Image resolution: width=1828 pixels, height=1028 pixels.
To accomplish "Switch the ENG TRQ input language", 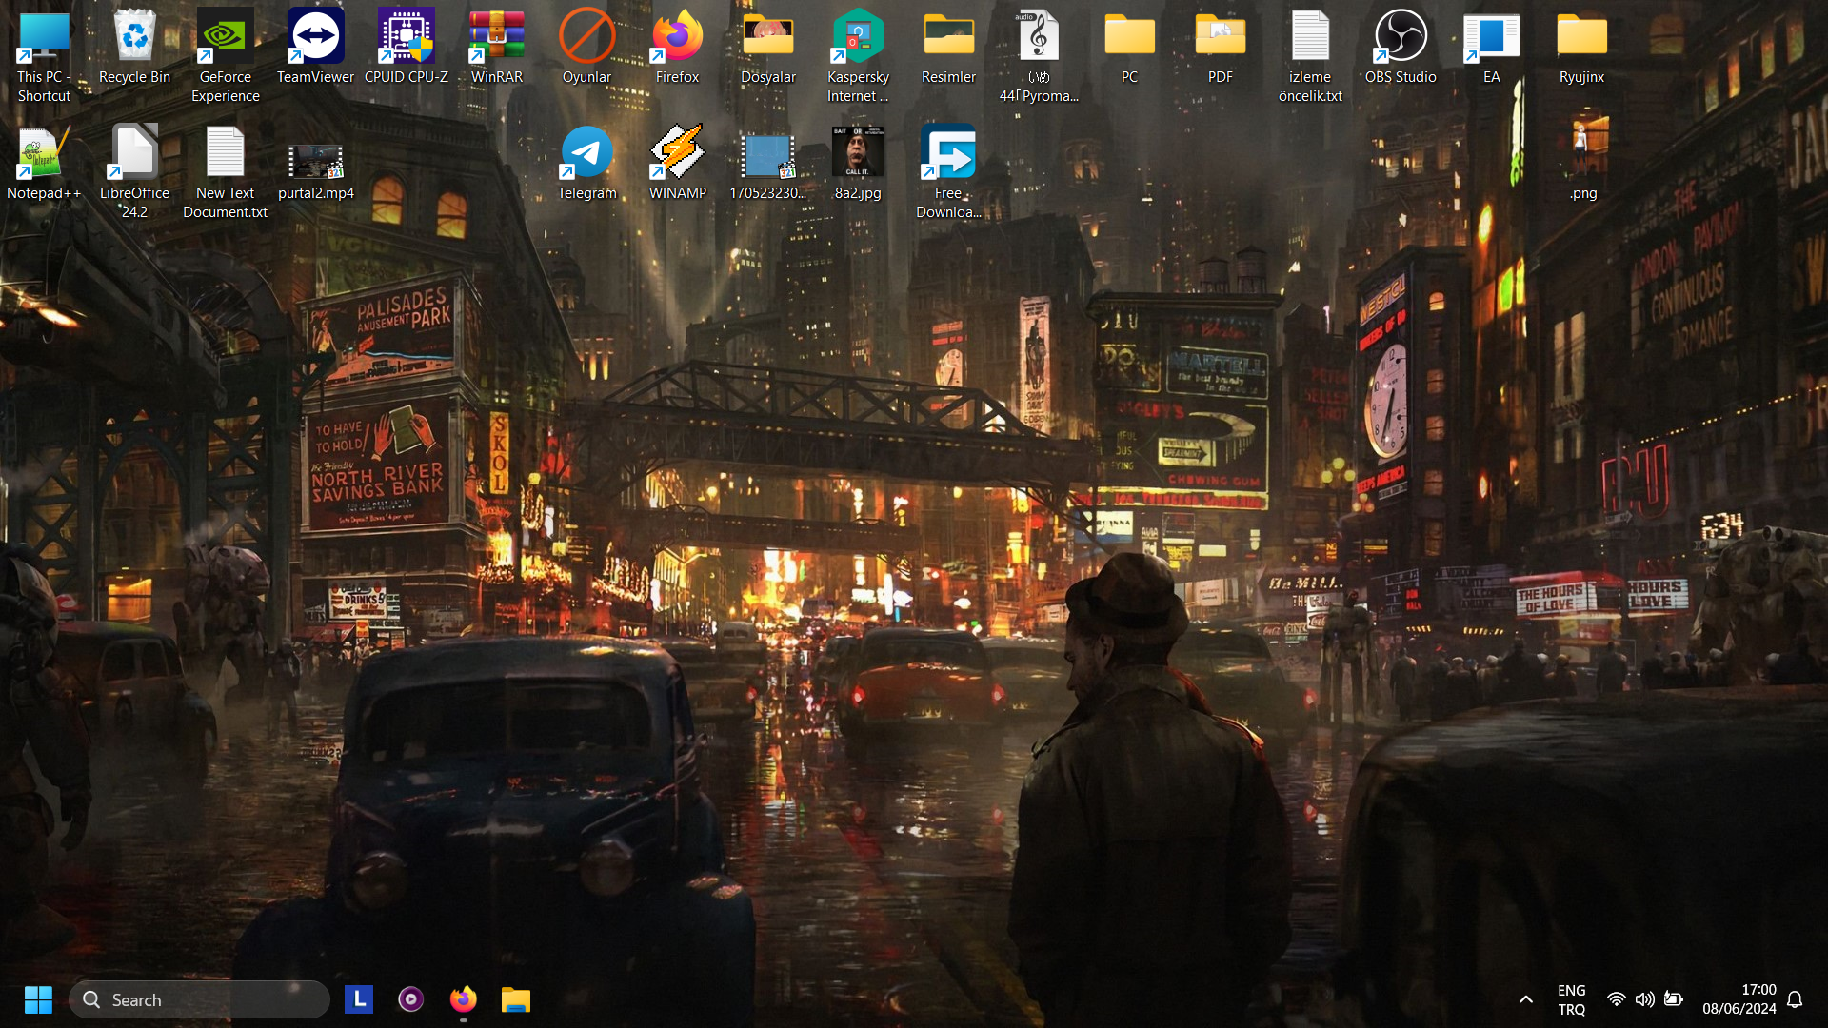I will (1572, 999).
